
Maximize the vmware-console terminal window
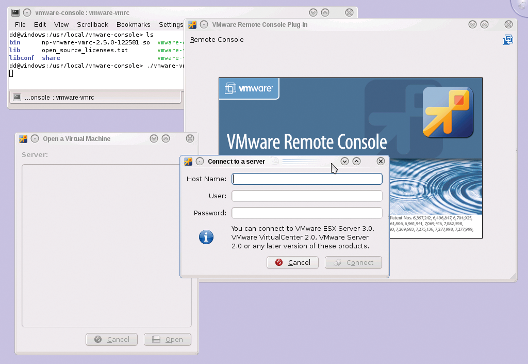pyautogui.click(x=325, y=13)
